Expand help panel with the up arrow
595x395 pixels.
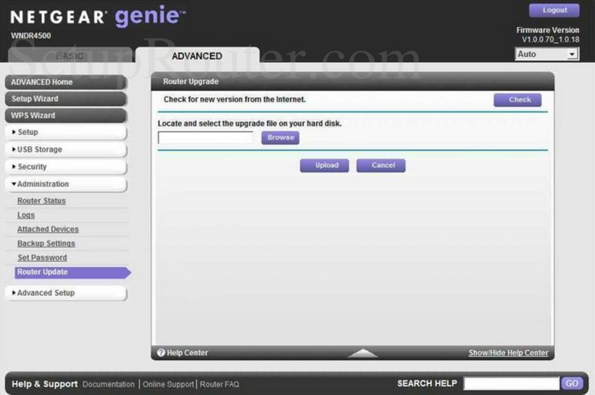pos(363,353)
